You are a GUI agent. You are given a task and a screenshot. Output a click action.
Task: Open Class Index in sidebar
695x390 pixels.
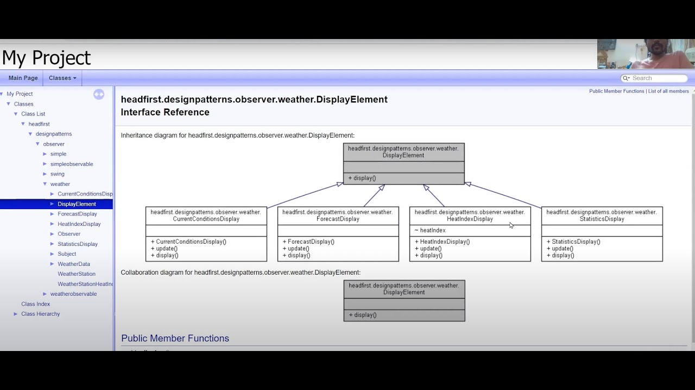coord(35,304)
